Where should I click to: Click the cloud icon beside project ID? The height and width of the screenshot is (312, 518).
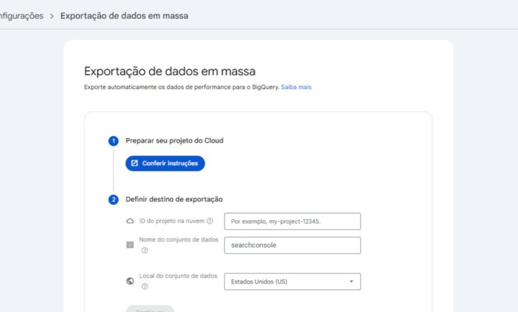[130, 221]
